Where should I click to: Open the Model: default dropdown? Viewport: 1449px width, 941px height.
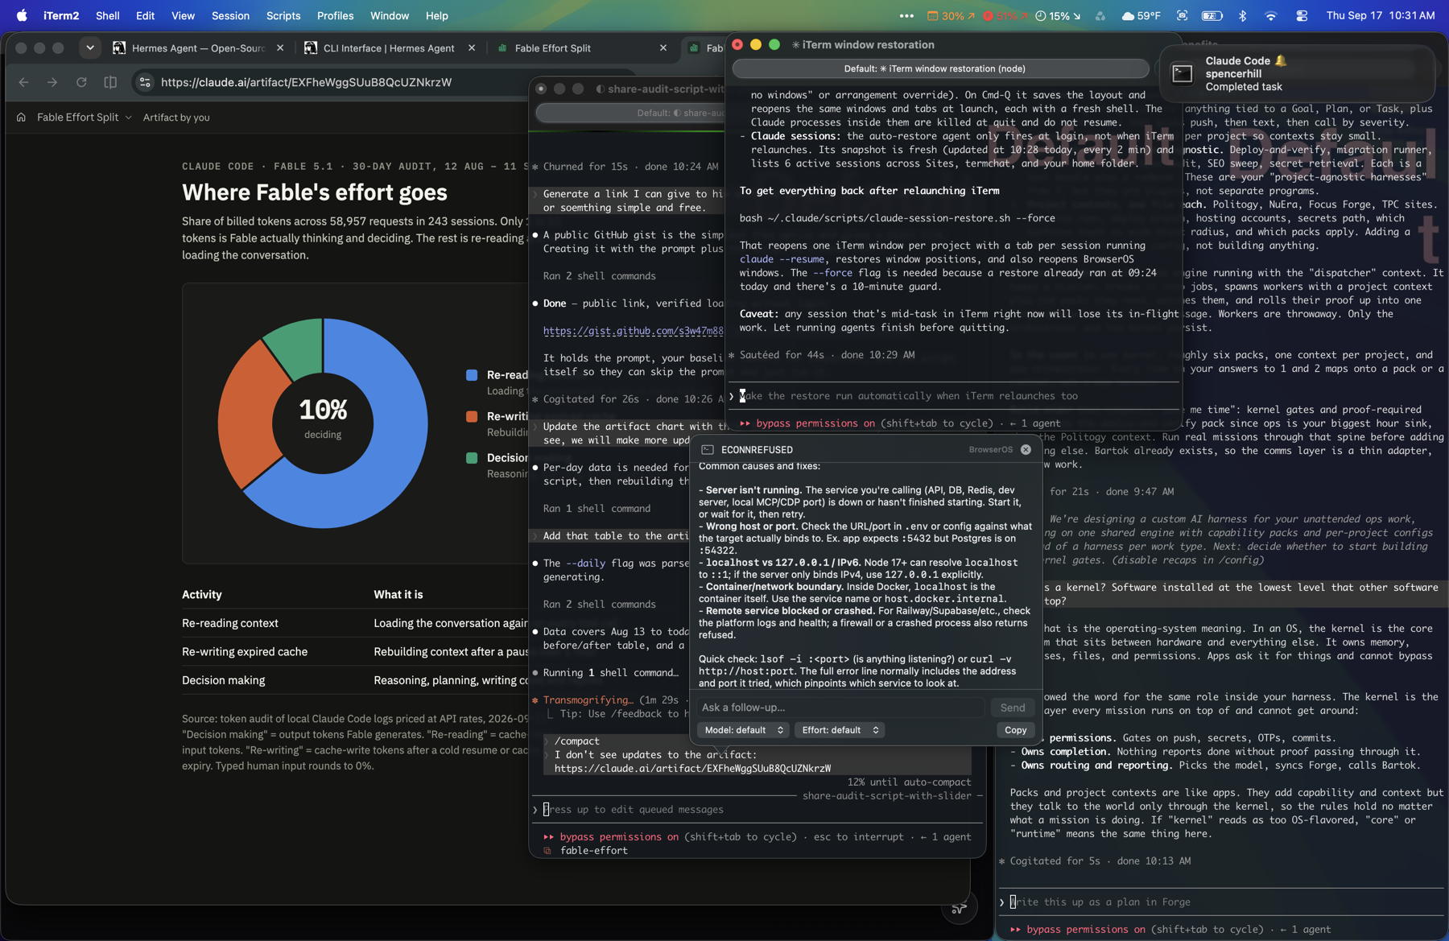click(x=743, y=730)
